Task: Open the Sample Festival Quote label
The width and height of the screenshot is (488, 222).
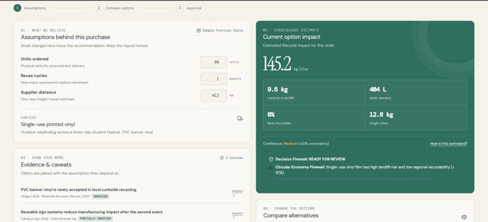Action: (x=223, y=30)
